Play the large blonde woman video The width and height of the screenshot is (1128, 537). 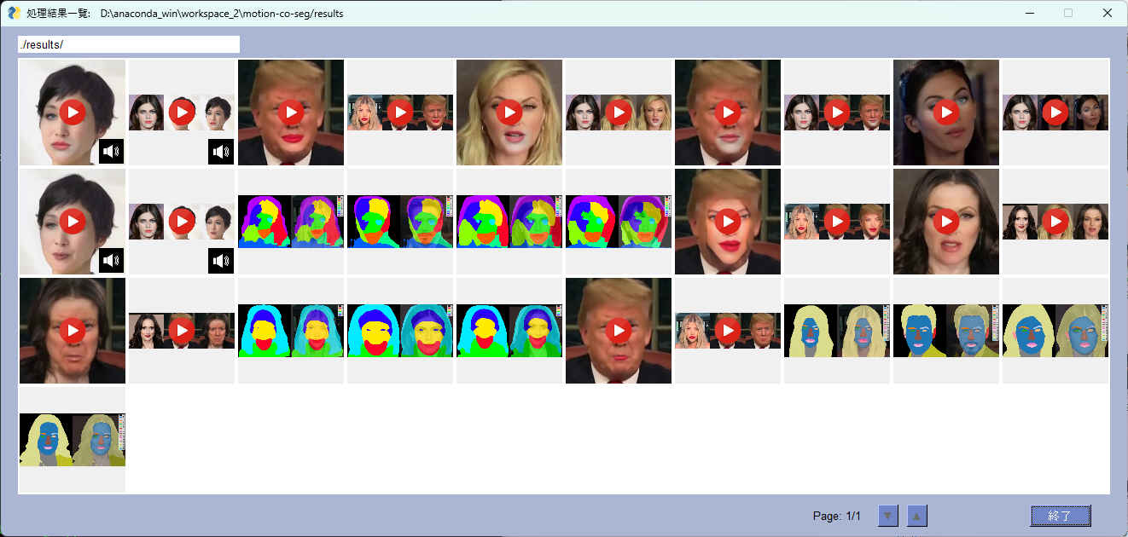(x=509, y=113)
